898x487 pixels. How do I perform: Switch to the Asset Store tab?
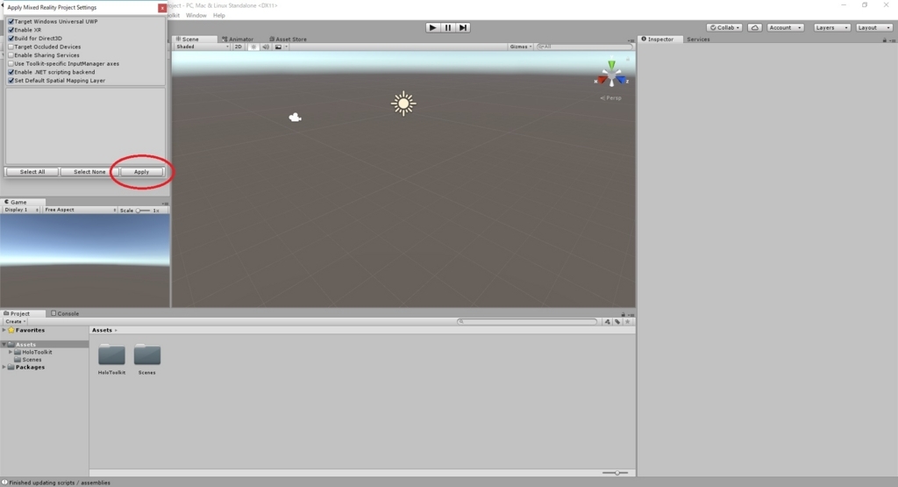[x=288, y=39]
